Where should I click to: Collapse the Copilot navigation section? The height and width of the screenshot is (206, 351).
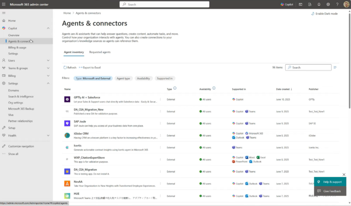click(48, 28)
